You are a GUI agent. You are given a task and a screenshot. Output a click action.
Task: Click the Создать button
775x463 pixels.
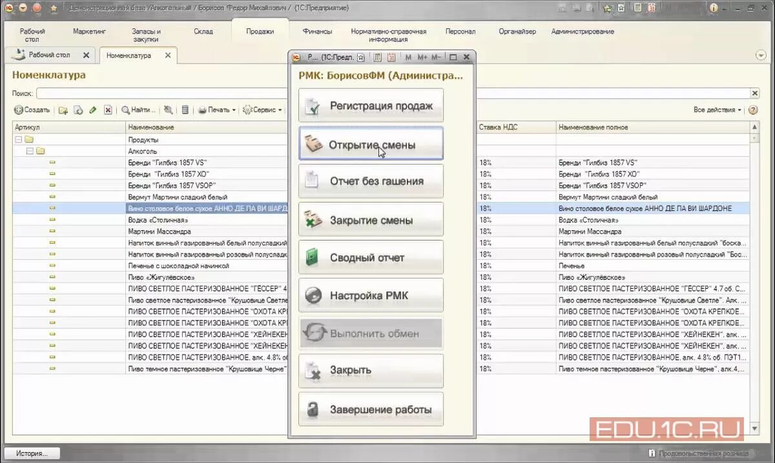(x=32, y=110)
